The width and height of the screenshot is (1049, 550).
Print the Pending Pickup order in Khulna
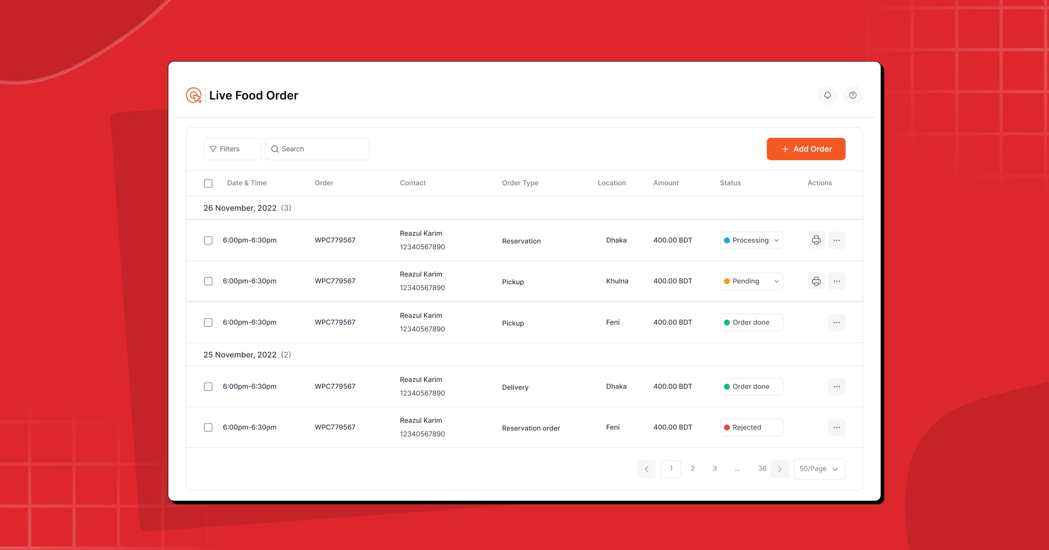tap(816, 281)
